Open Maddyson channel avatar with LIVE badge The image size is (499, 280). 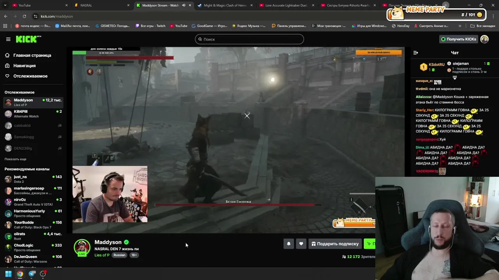[x=82, y=248]
